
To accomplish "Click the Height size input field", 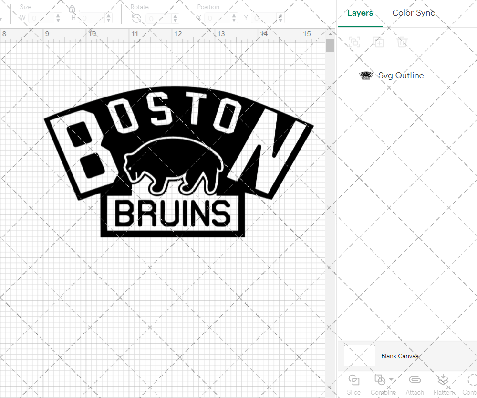I will pos(92,18).
